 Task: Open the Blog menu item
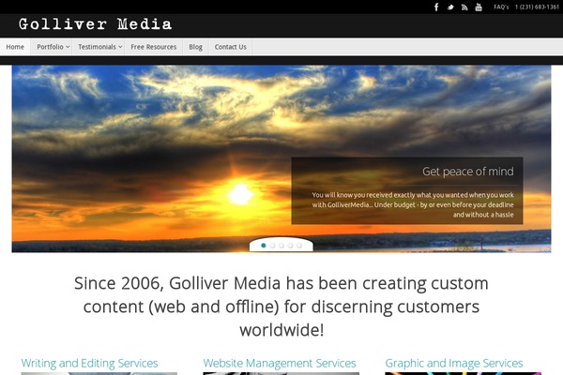tap(196, 47)
